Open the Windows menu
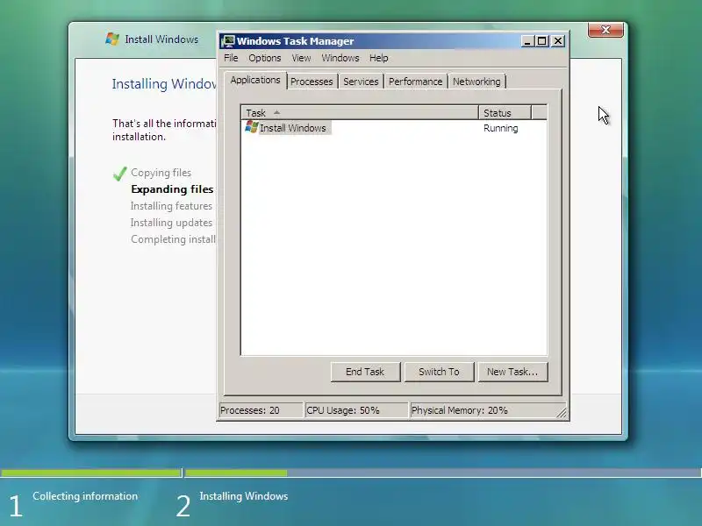Viewport: 702px width, 526px height. [x=340, y=58]
